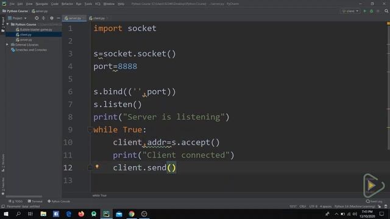This screenshot has height=219, width=390.
Task: Open the View menu
Action: point(29,4)
